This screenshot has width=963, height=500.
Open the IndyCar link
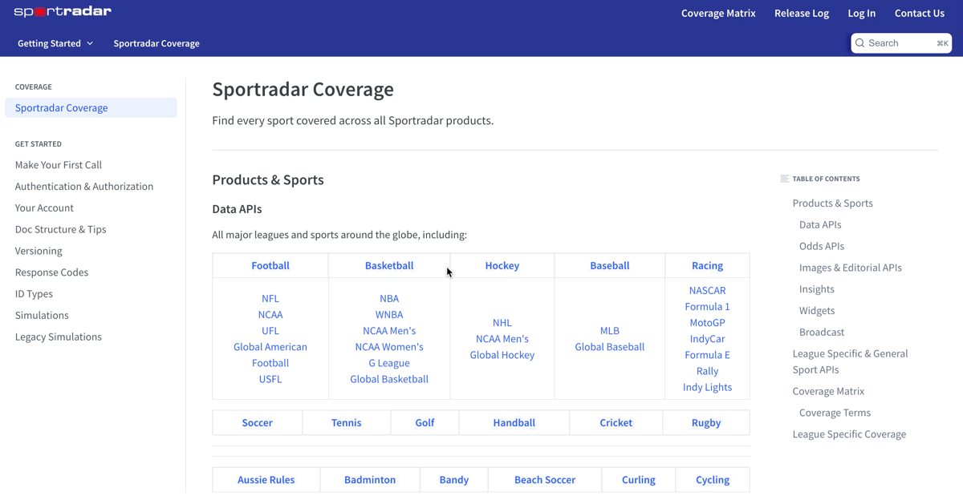(707, 338)
